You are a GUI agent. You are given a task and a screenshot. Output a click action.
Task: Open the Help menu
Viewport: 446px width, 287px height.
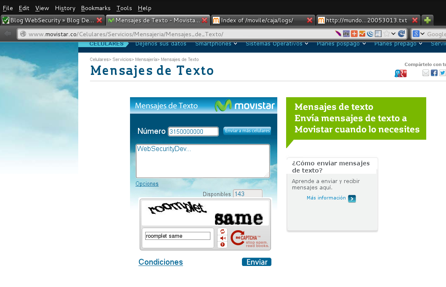click(144, 8)
